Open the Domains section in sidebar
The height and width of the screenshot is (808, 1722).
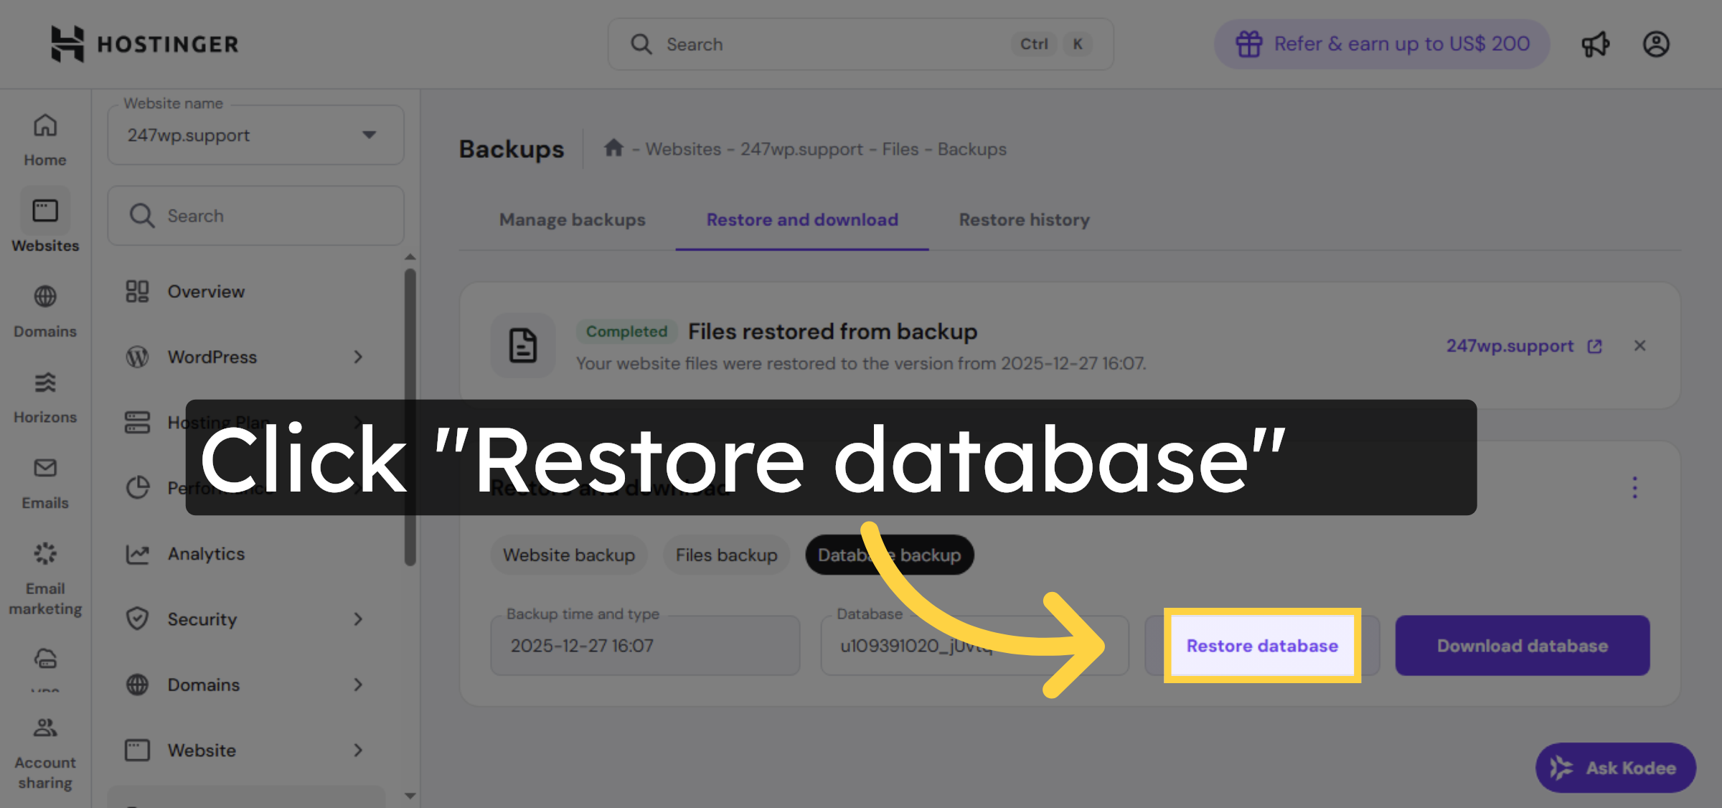pos(44,309)
